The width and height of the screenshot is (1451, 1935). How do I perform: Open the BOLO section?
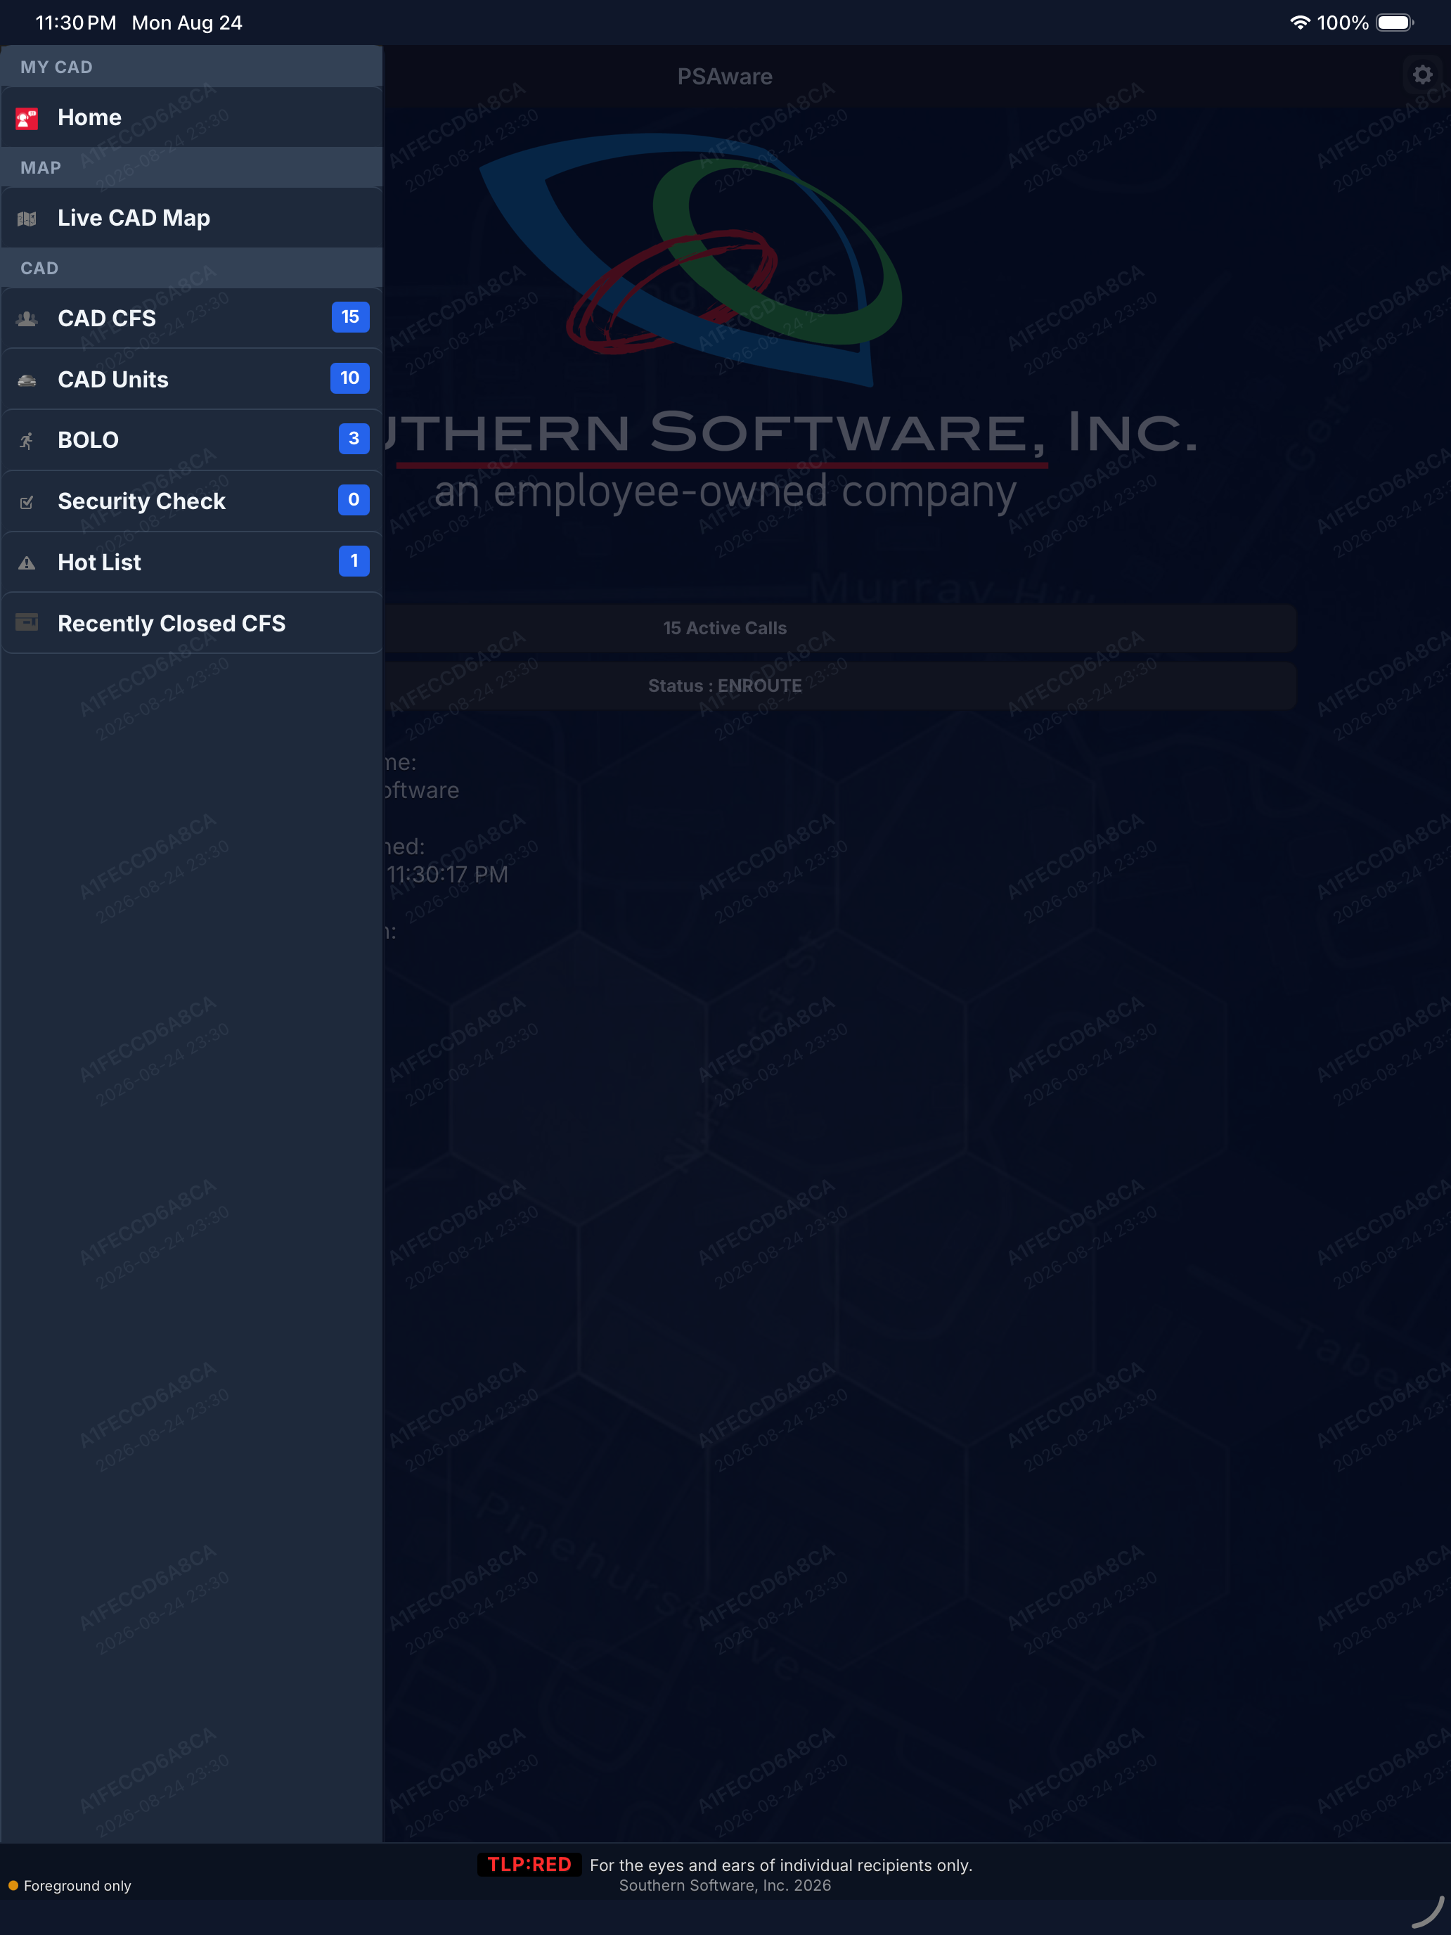(191, 440)
